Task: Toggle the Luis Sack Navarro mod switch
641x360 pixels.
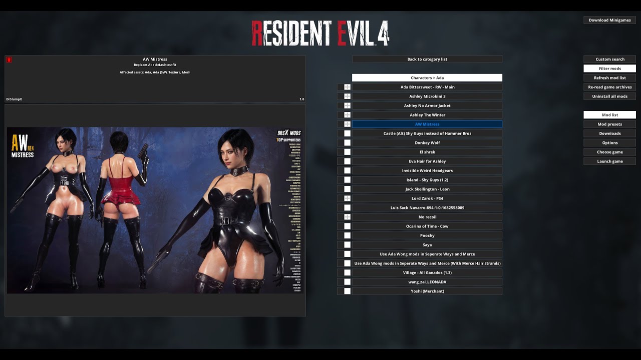Action: tap(347, 207)
